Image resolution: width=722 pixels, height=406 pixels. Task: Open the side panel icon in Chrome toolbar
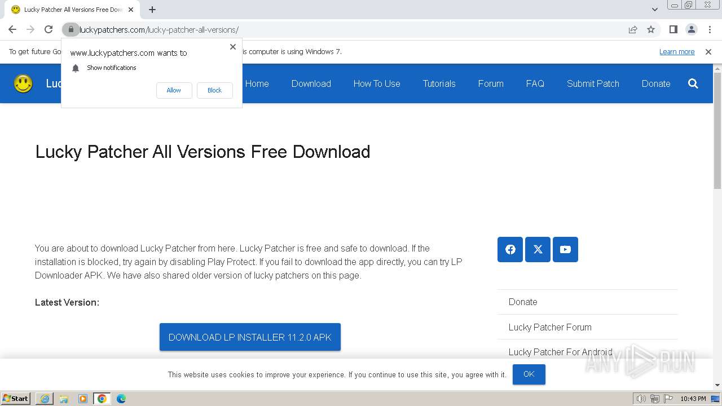click(673, 29)
